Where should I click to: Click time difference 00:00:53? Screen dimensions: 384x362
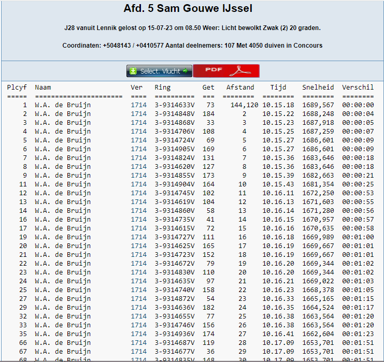(x=358, y=193)
